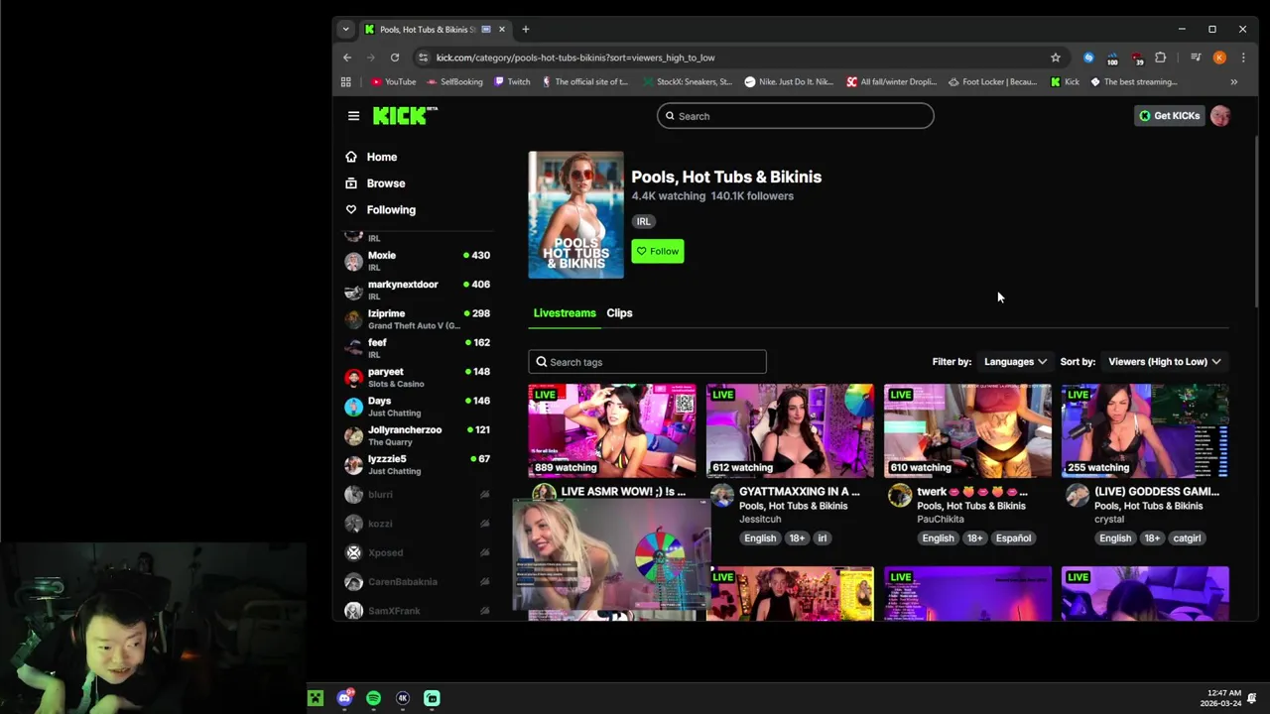Open the stream thumbnail with 610 watching
Viewport: 1270px width, 714px height.
click(967, 431)
